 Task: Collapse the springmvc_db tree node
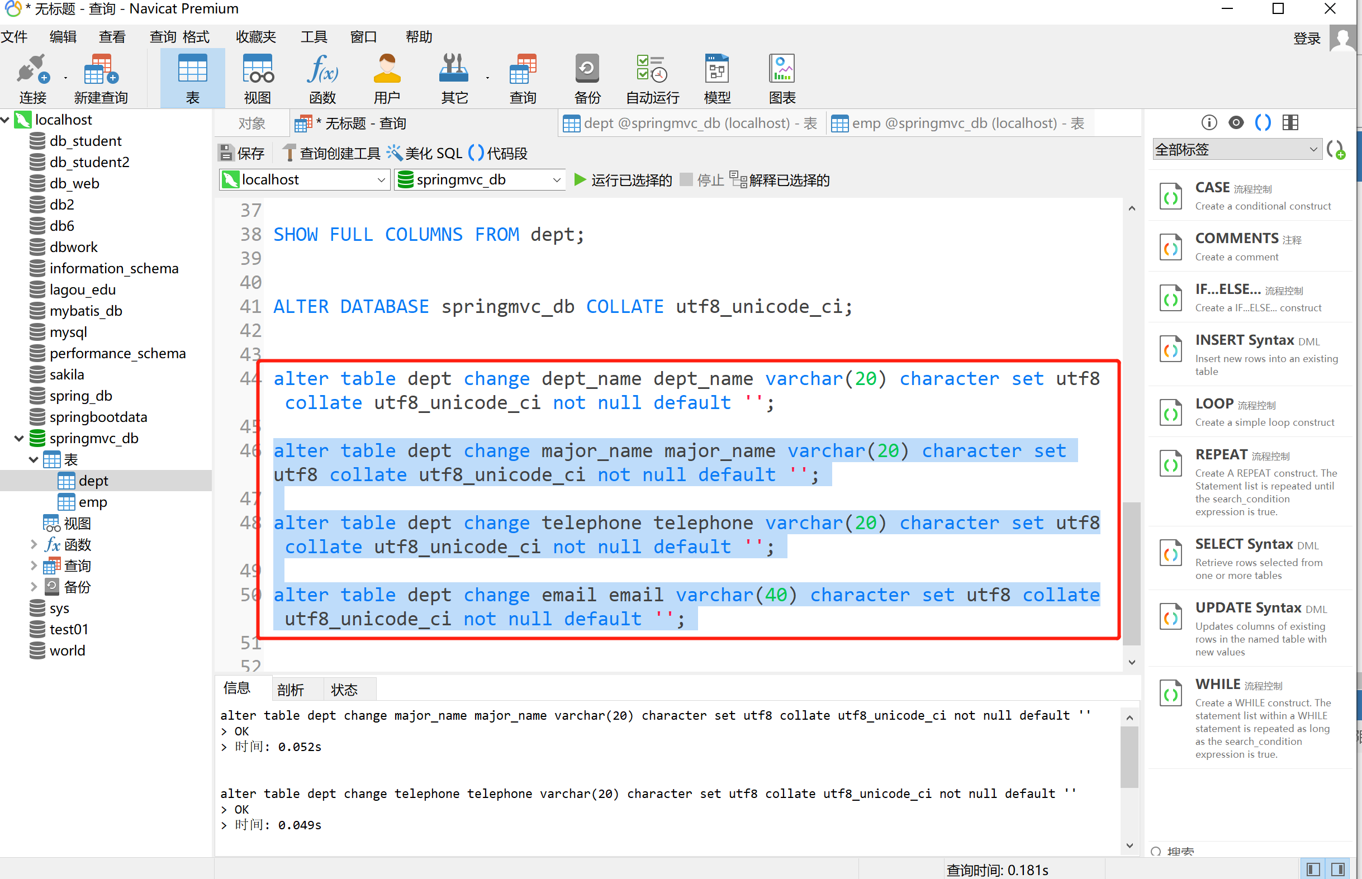pos(19,438)
